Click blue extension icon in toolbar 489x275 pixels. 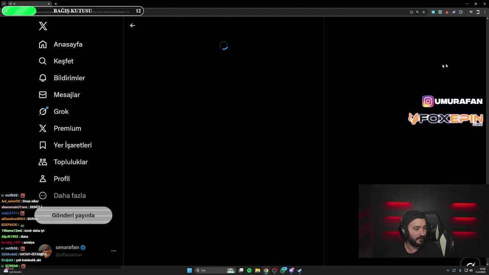pos(433,12)
